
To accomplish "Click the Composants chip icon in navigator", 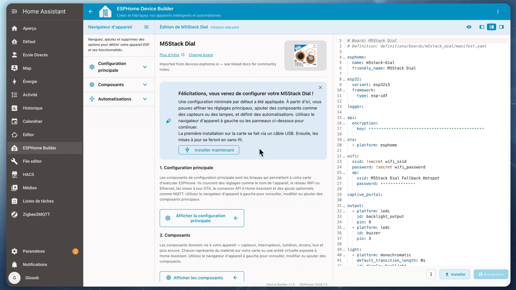I will 92,85.
